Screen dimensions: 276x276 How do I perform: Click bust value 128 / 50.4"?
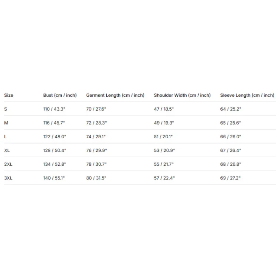click(x=55, y=150)
